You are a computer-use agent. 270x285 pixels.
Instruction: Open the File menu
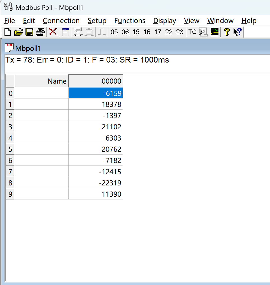pyautogui.click(x=10, y=20)
